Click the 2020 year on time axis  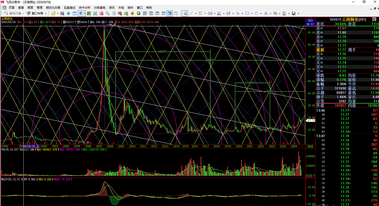(239, 146)
